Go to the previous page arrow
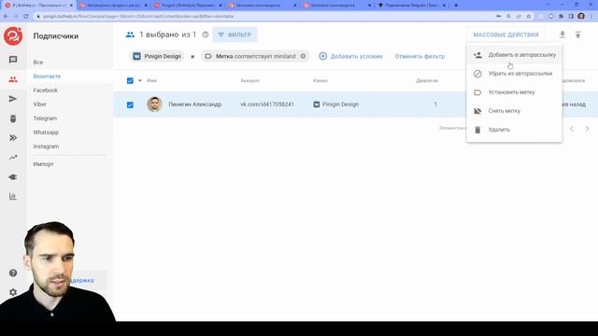Screen dimensions: 598x336 click(571, 129)
